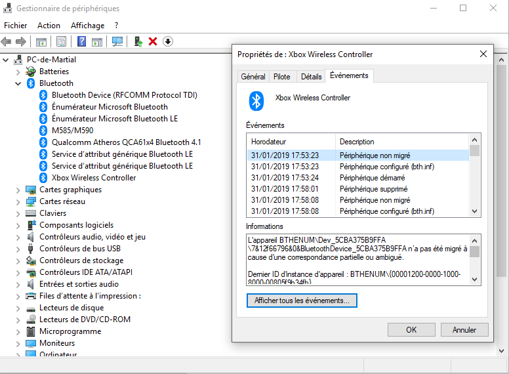The image size is (509, 374).
Task: Close the Propriétés de Xbox Wireless Controller dialog
Action: click(483, 54)
